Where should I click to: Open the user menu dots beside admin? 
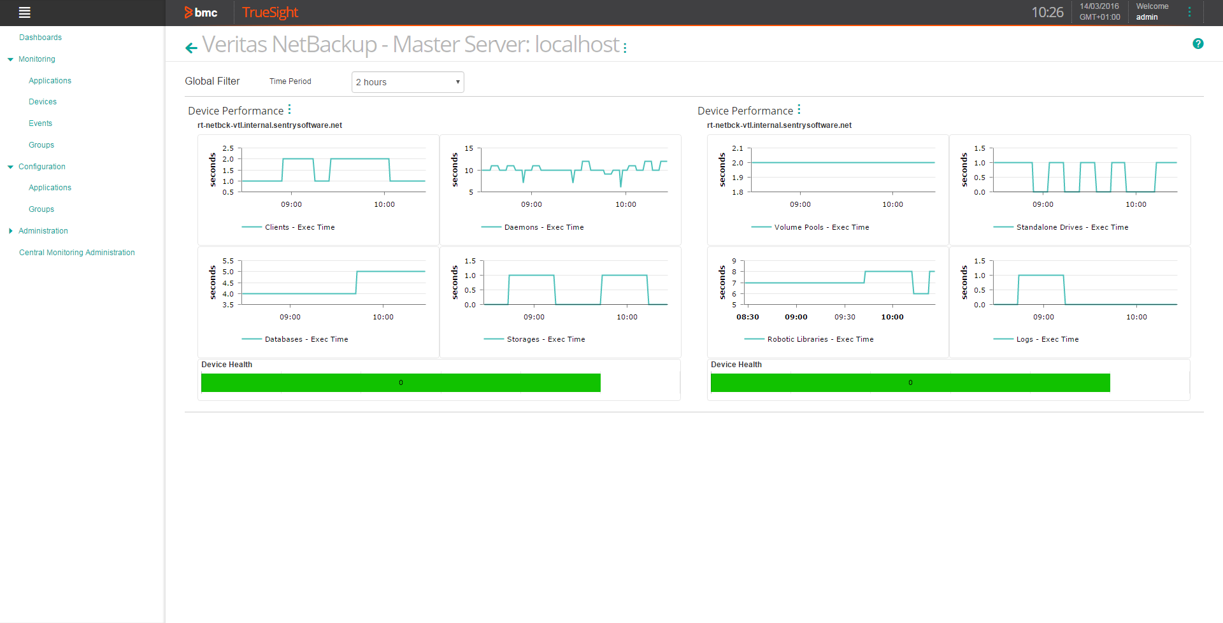click(1189, 12)
